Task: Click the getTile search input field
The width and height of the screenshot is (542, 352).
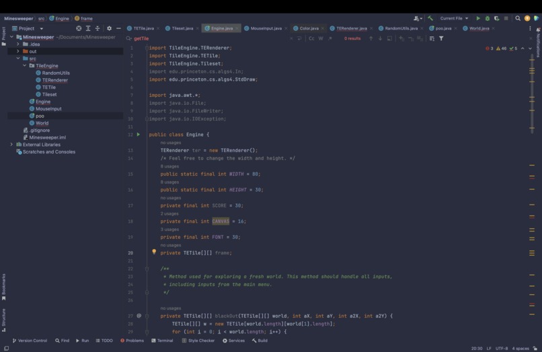Action: click(211, 38)
